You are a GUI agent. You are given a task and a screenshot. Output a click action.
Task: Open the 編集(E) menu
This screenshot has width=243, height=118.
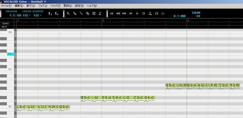point(19,6)
